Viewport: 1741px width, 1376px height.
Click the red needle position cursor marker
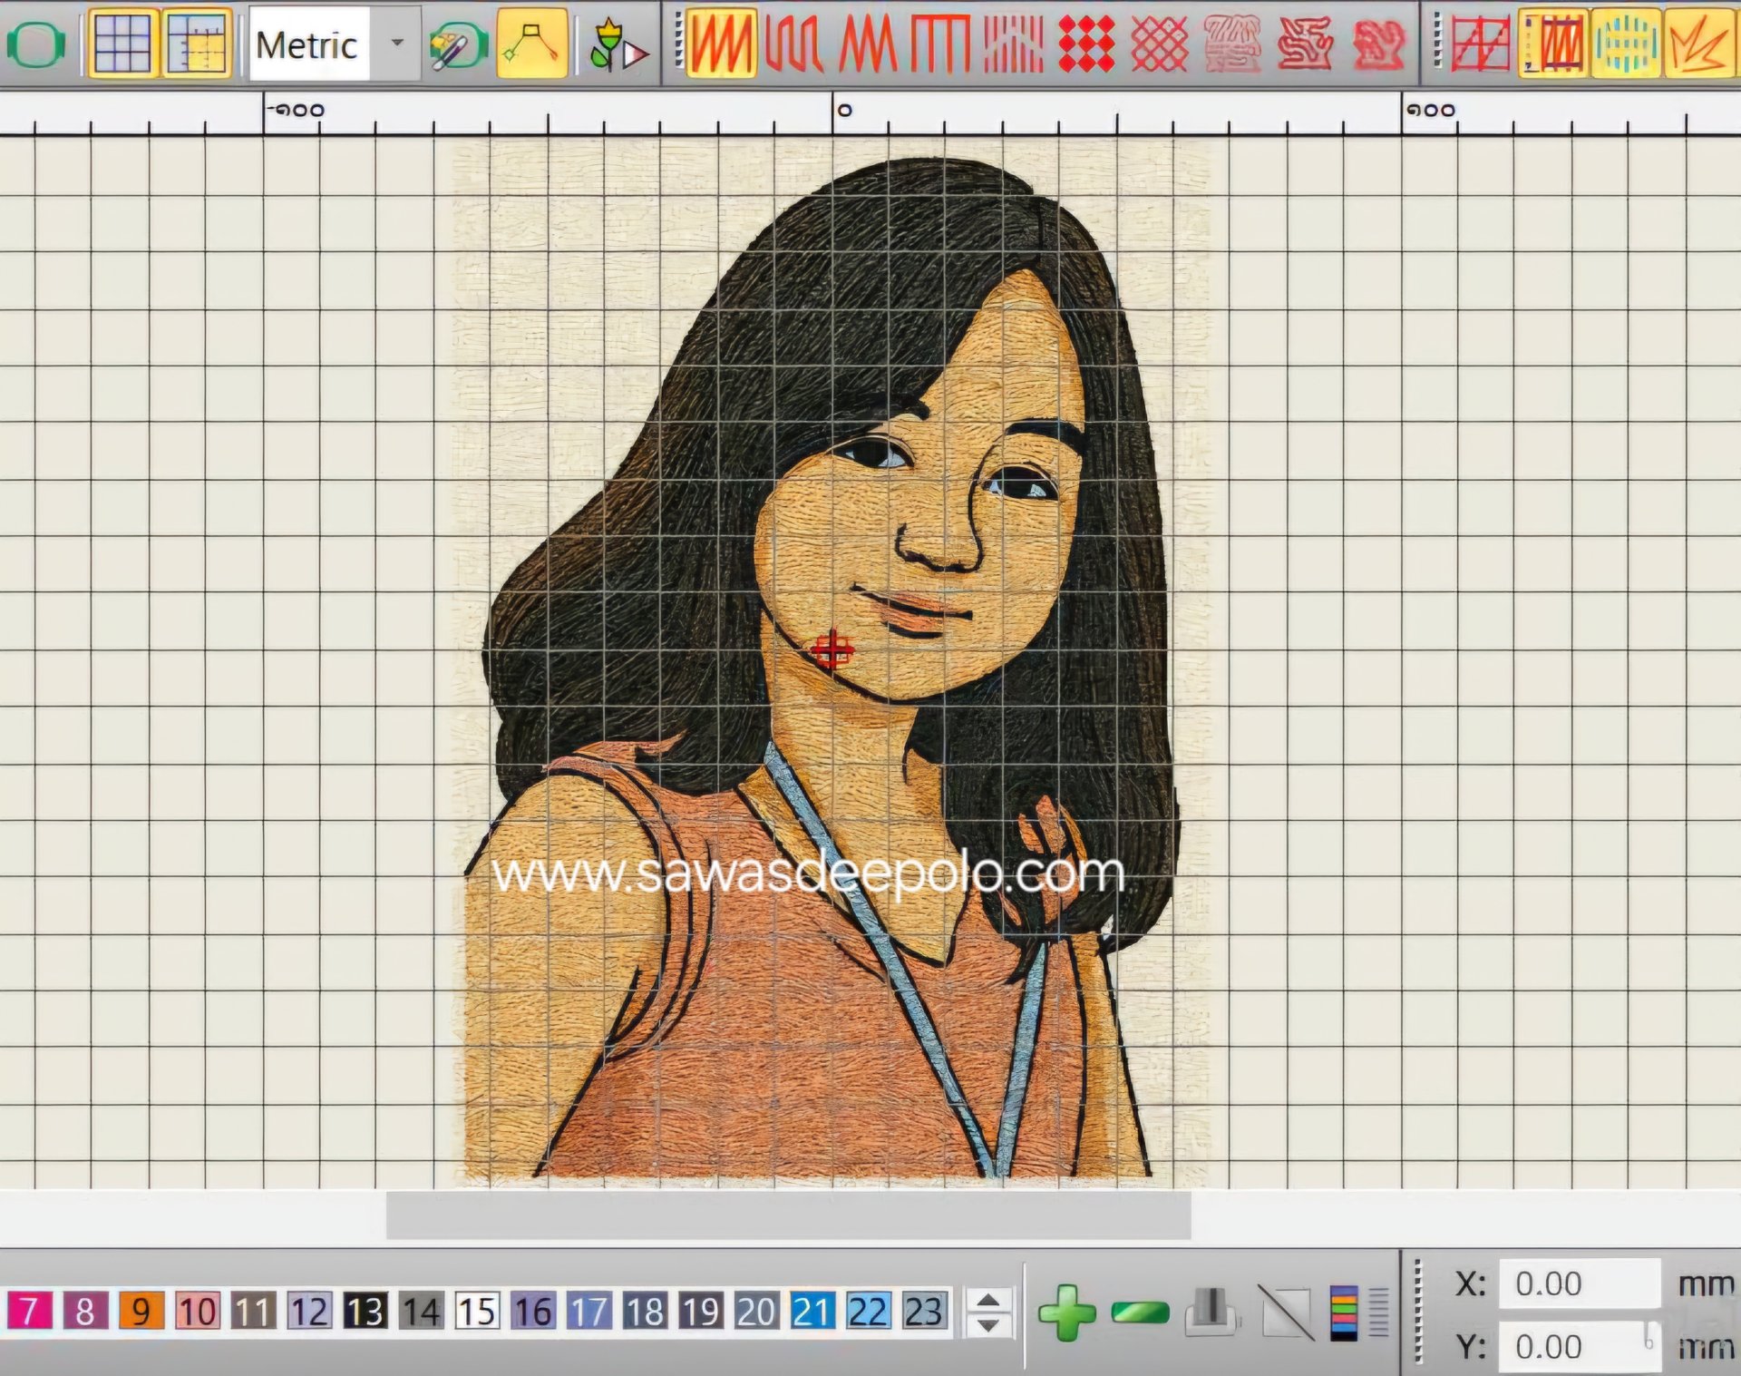tap(832, 650)
